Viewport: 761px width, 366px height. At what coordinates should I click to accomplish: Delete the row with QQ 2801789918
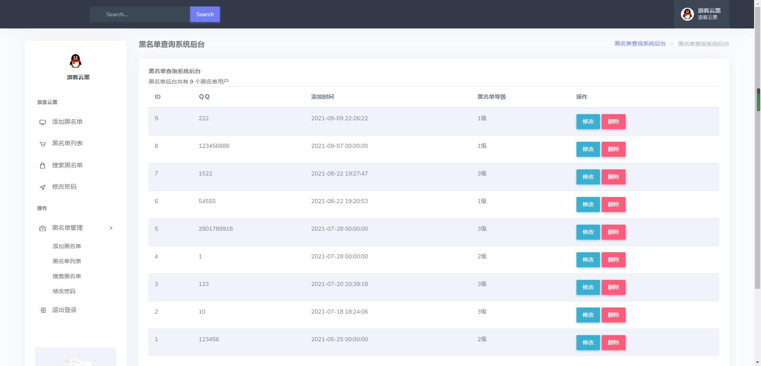coord(613,232)
